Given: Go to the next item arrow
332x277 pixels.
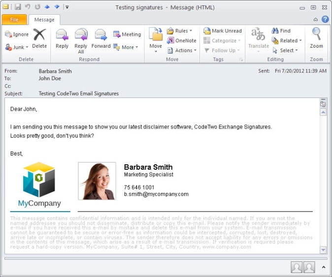Looking at the screenshot, I should pos(57,7).
